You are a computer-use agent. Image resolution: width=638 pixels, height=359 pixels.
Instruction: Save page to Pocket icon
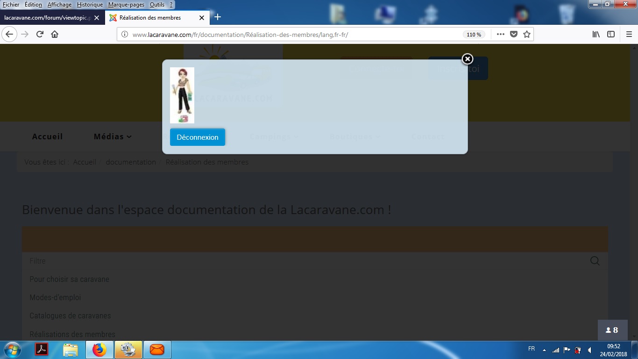(514, 34)
